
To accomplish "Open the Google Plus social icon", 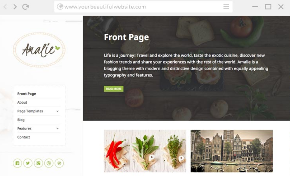I will point(38,163).
